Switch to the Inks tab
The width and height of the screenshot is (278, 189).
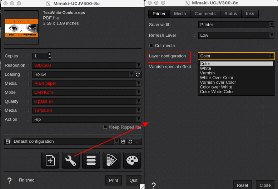tap(250, 14)
